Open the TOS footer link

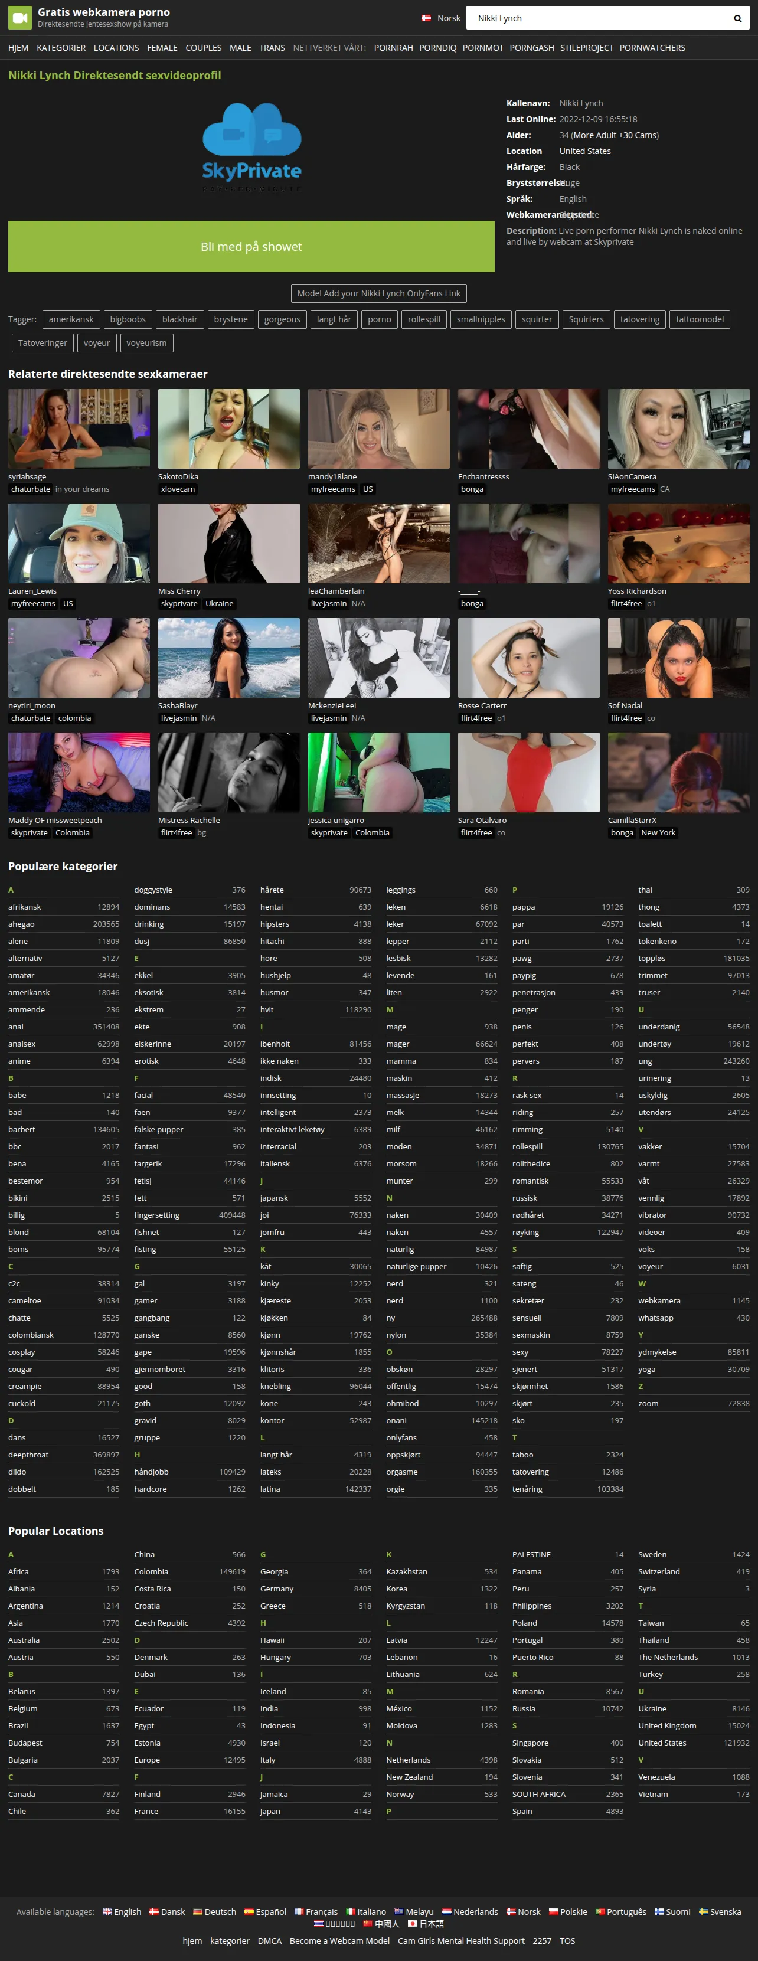[568, 1940]
